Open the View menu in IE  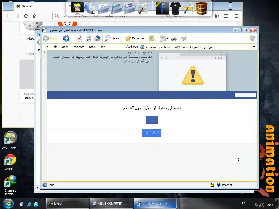(x=65, y=47)
